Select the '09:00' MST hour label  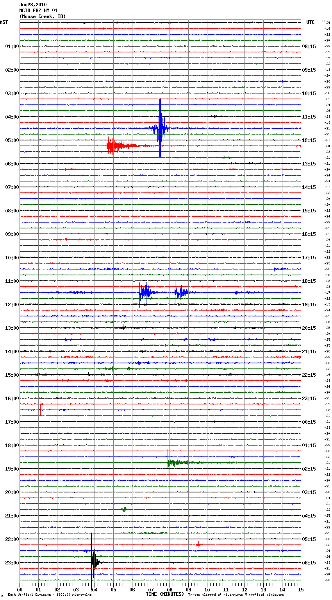(12, 234)
